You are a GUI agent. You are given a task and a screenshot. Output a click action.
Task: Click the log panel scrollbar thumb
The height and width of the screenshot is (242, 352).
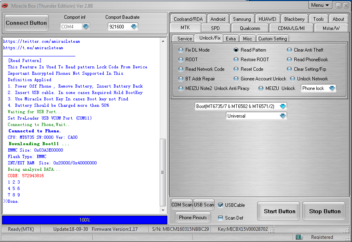[163, 172]
